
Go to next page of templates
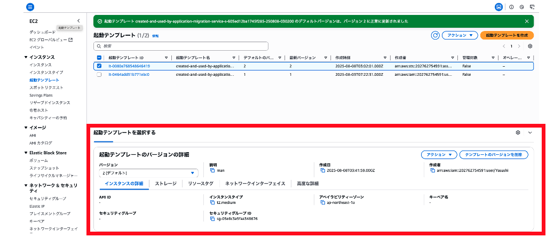[x=519, y=46]
